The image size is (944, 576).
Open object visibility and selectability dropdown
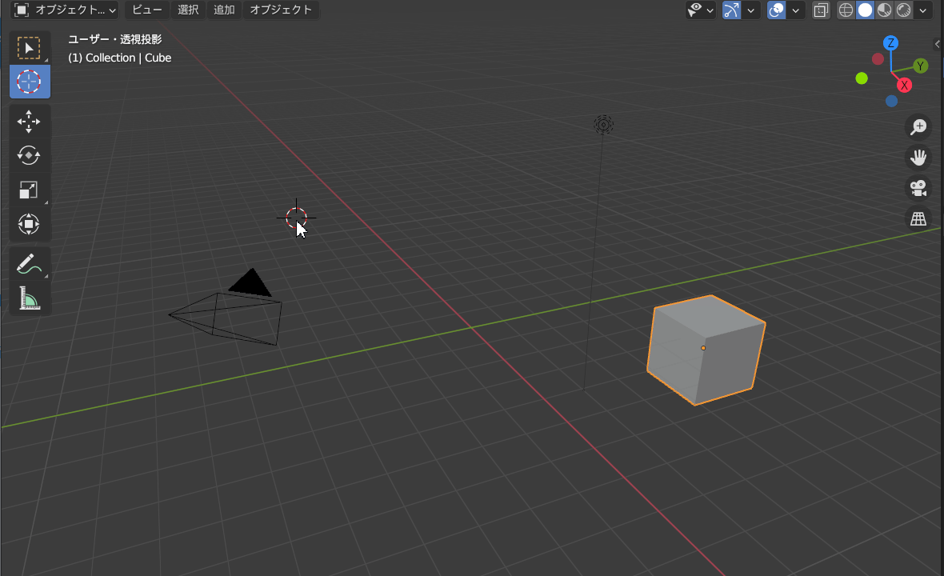[701, 10]
